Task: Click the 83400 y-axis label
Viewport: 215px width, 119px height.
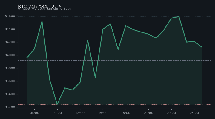Action: pyautogui.click(x=10, y=94)
